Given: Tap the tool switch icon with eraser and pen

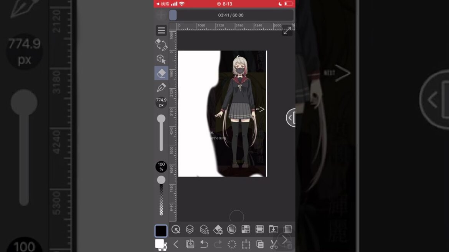Looking at the screenshot, I should (x=161, y=44).
